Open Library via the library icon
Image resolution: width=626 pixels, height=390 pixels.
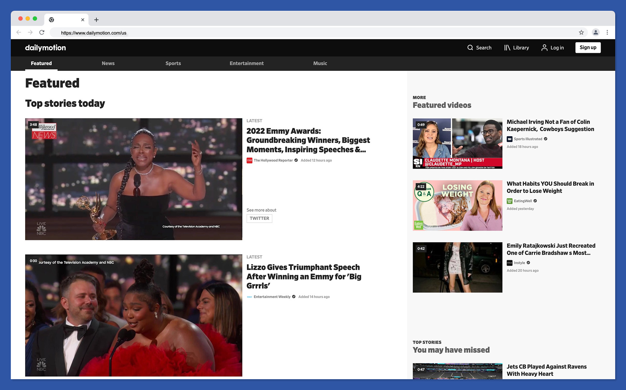tap(507, 48)
